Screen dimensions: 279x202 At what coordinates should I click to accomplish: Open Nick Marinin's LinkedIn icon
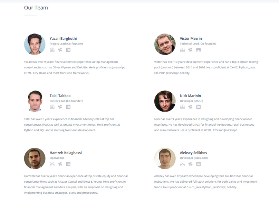[x=199, y=107]
